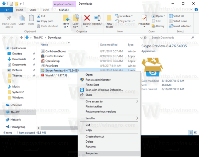Click the Properties checkmark icon in ribbon
This screenshot has height=157, width=199.
coord(144,18)
